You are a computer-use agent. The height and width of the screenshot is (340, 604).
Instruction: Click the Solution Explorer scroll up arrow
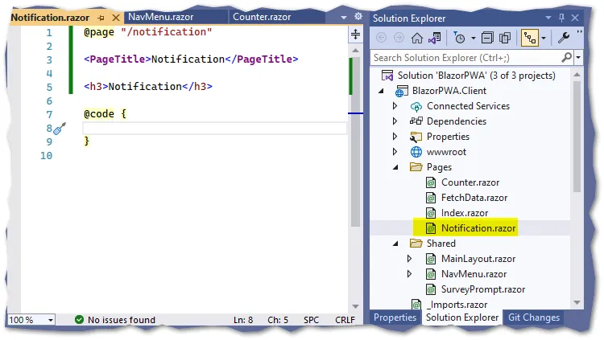[x=577, y=74]
